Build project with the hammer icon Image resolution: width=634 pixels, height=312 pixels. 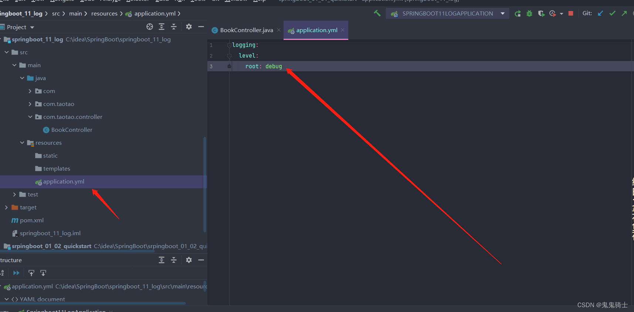point(377,13)
